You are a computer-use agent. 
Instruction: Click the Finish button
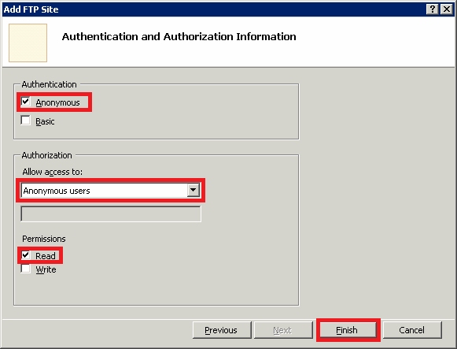tap(348, 330)
